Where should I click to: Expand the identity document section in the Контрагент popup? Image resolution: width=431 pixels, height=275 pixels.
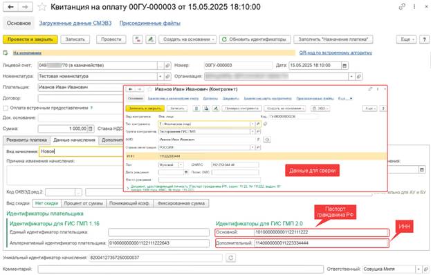(x=127, y=188)
